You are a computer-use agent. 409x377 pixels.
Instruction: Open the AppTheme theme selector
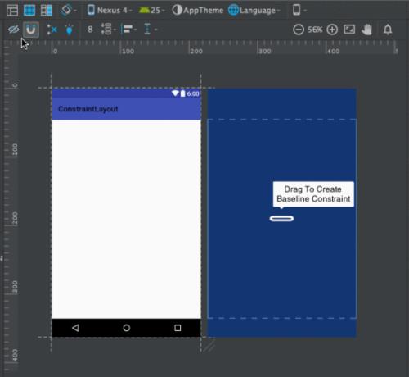point(198,11)
